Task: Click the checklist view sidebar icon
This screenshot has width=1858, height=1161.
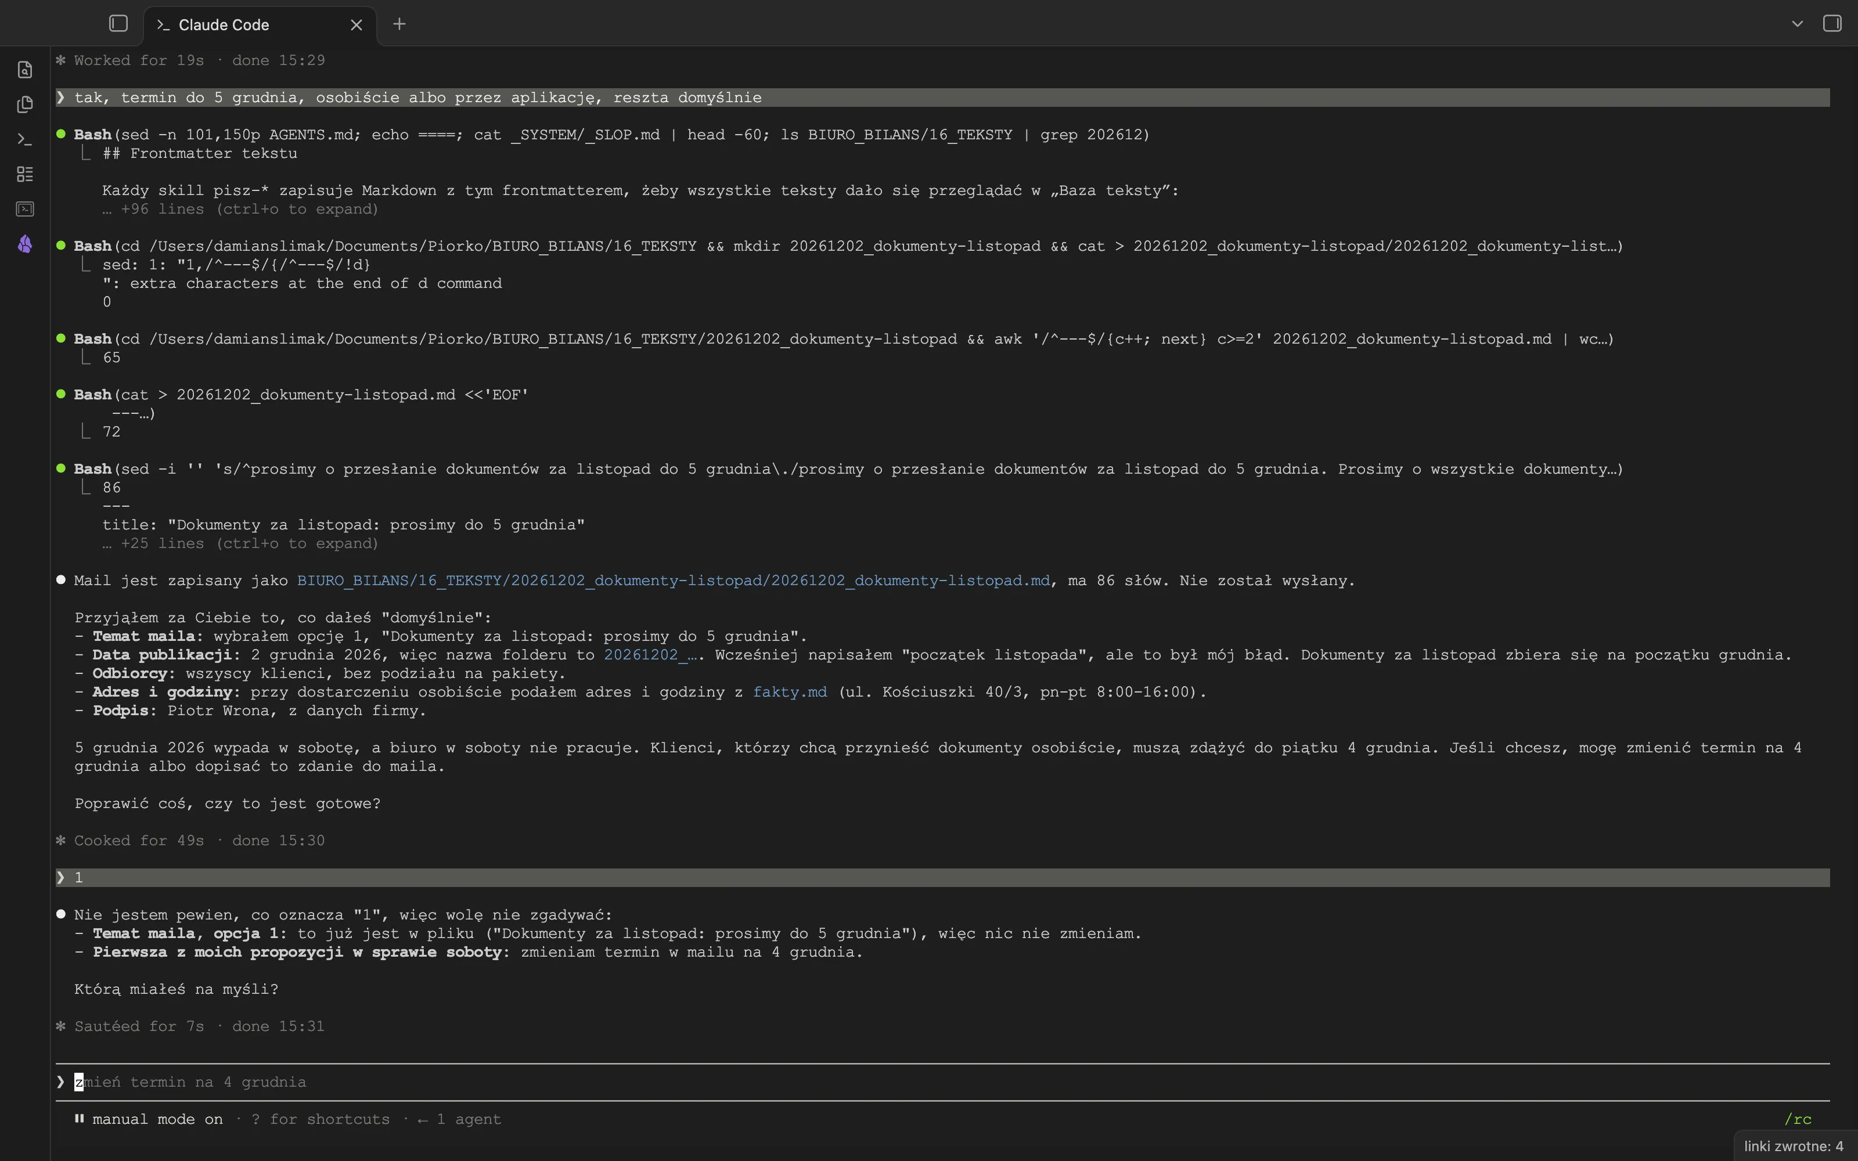Action: tap(24, 174)
